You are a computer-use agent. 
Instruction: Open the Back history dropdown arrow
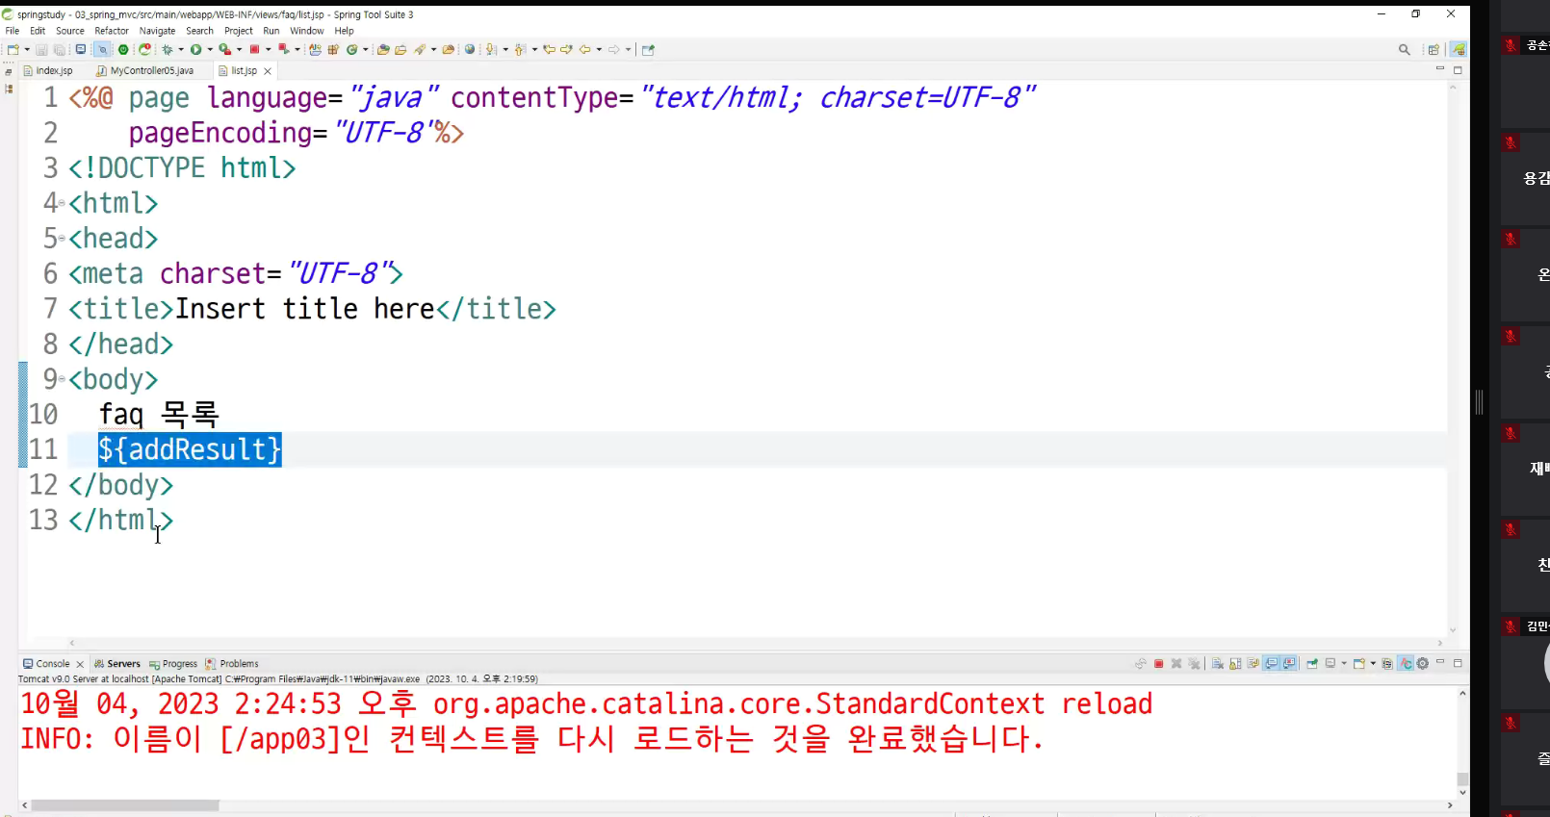click(x=599, y=49)
